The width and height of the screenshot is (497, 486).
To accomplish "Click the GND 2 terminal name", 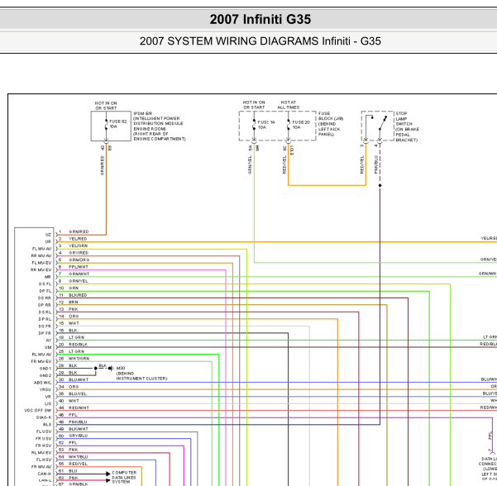I will (x=45, y=375).
